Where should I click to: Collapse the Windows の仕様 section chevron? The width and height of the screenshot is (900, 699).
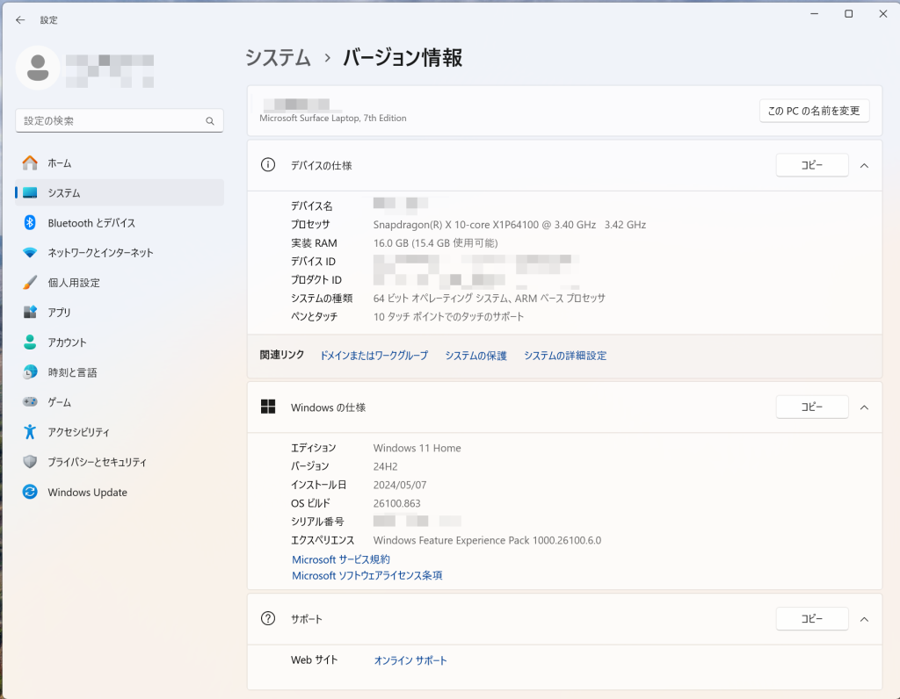coord(864,407)
